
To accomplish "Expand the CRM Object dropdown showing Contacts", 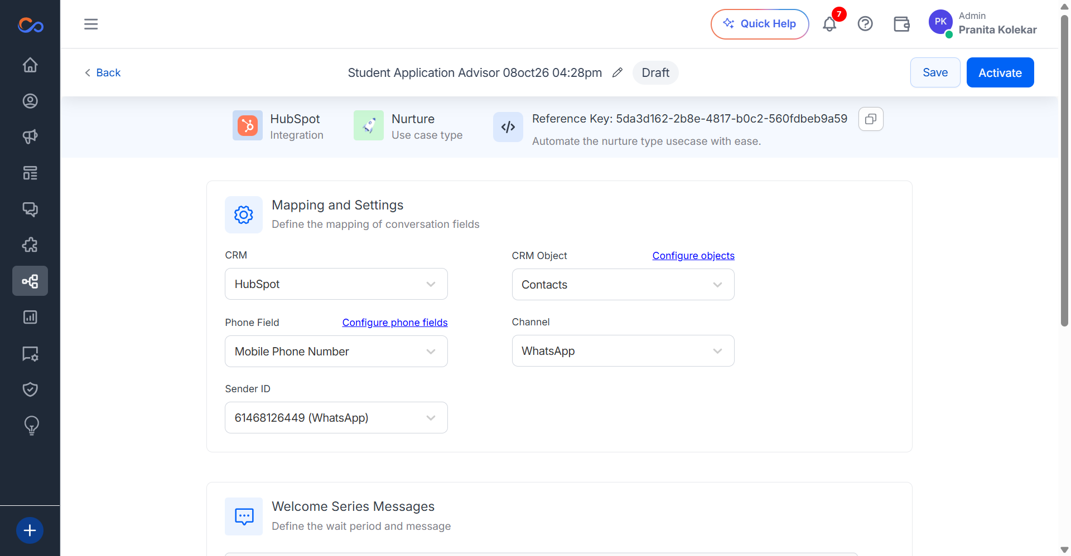I will pos(623,285).
